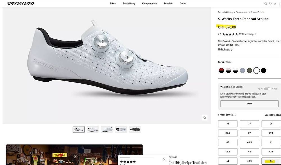Open the user account icon
Image resolution: width=281 pixels, height=165 pixels.
pos(275,4)
